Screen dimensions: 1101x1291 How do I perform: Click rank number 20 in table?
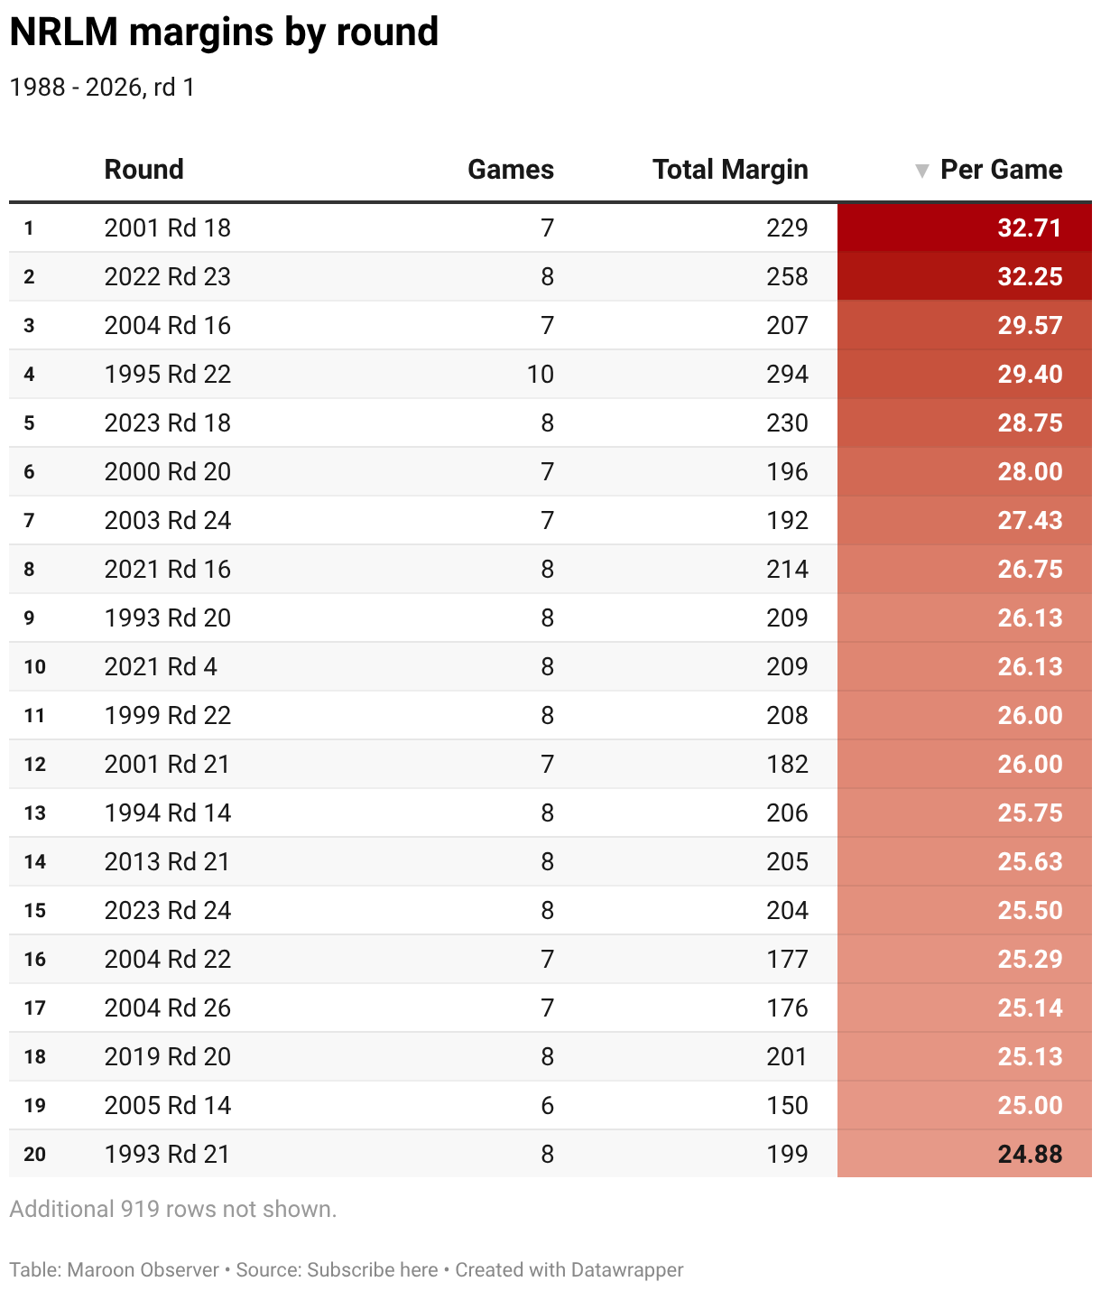(35, 1154)
